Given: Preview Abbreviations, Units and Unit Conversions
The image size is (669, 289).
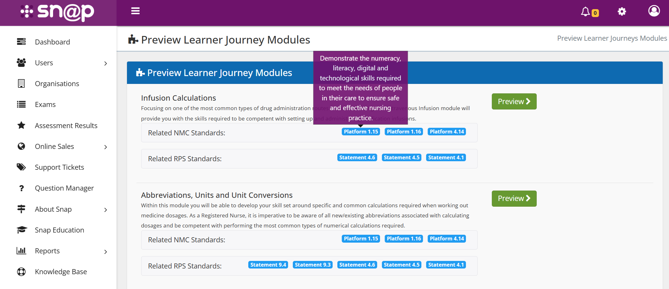Looking at the screenshot, I should click(514, 198).
